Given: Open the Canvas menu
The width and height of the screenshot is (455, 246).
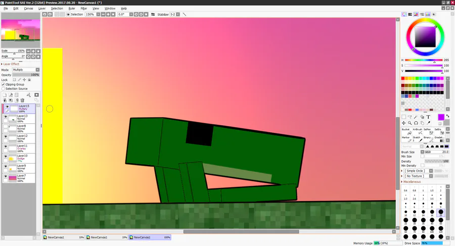Looking at the screenshot, I should (x=28, y=9).
